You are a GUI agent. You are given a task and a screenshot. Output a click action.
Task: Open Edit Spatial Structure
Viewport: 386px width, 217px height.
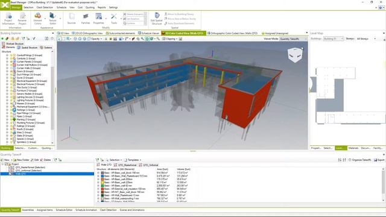(x=157, y=19)
